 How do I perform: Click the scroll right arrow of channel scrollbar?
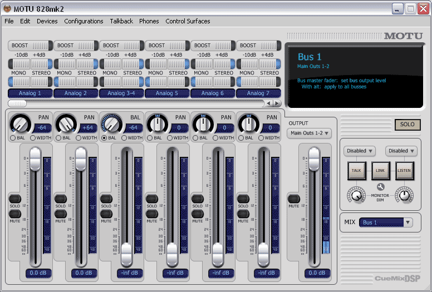[277, 103]
